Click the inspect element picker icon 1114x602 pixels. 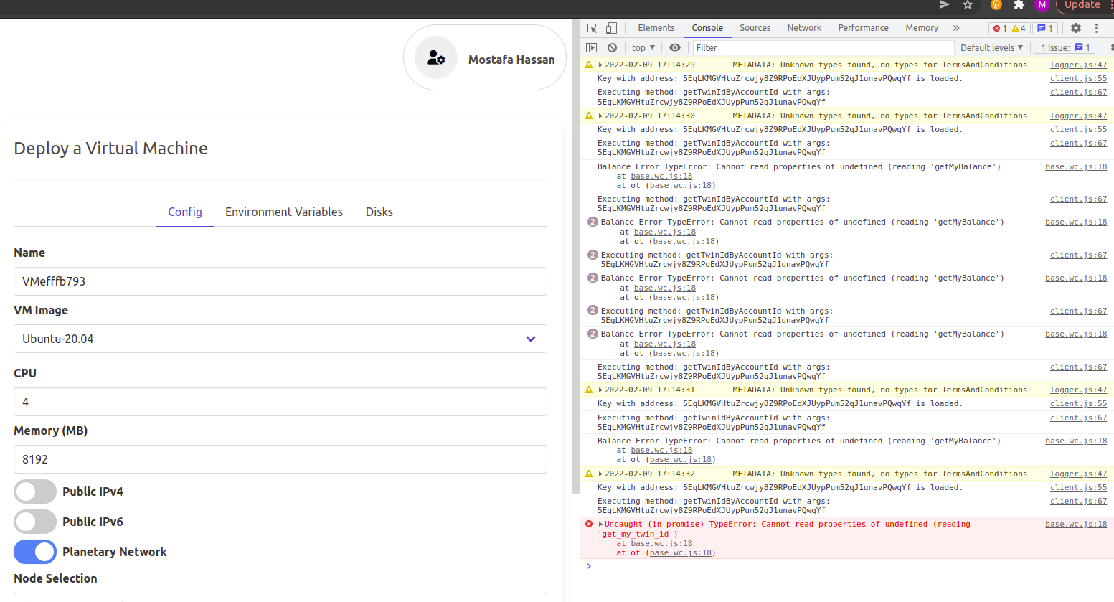click(592, 28)
